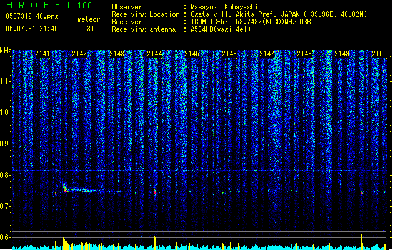Click the antenna value A504HB(yagi 4el)

(x=221, y=29)
